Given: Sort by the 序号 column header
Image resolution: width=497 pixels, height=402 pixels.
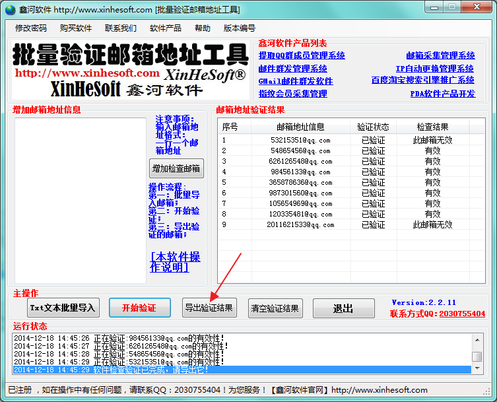Looking at the screenshot, I should pos(234,127).
